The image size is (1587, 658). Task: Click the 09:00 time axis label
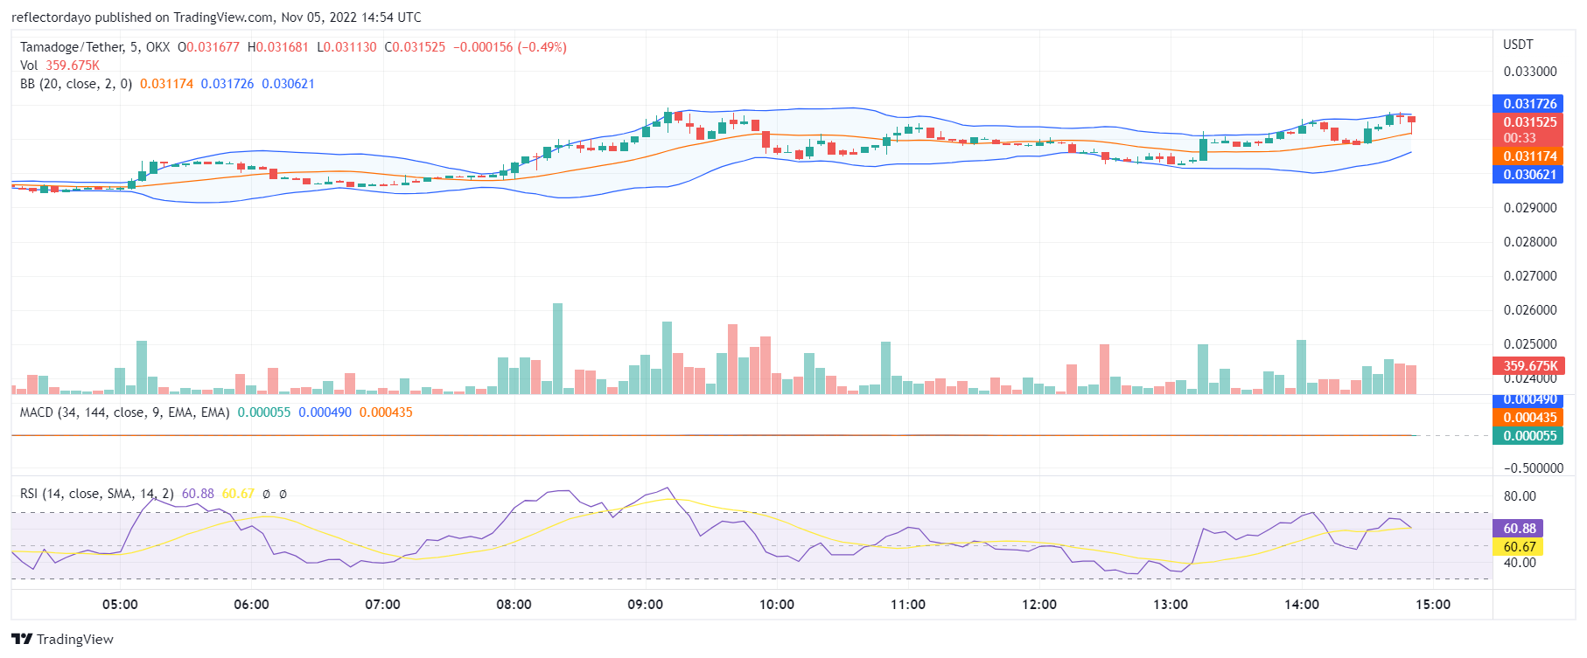click(x=645, y=605)
